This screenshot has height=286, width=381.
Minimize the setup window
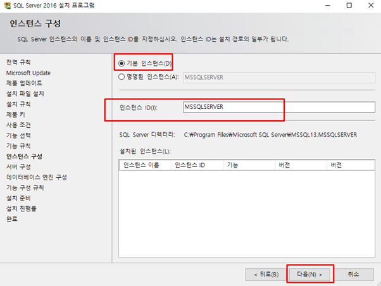point(328,5)
